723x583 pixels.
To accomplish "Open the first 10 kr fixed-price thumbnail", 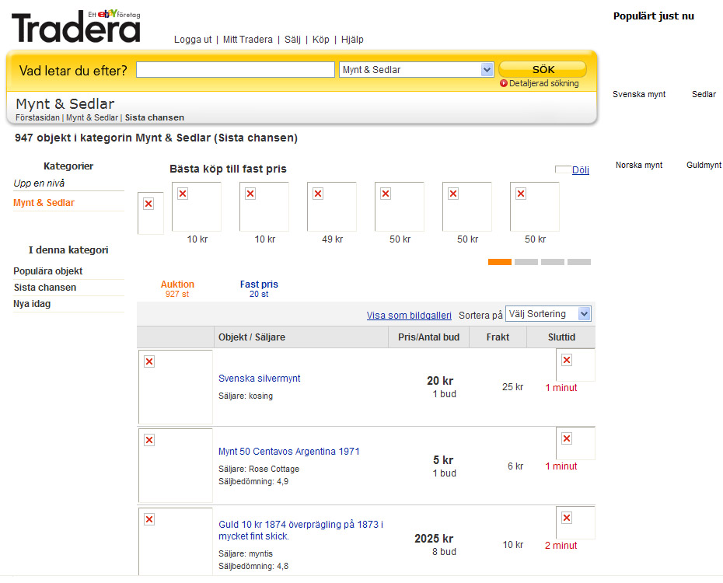I will point(197,207).
